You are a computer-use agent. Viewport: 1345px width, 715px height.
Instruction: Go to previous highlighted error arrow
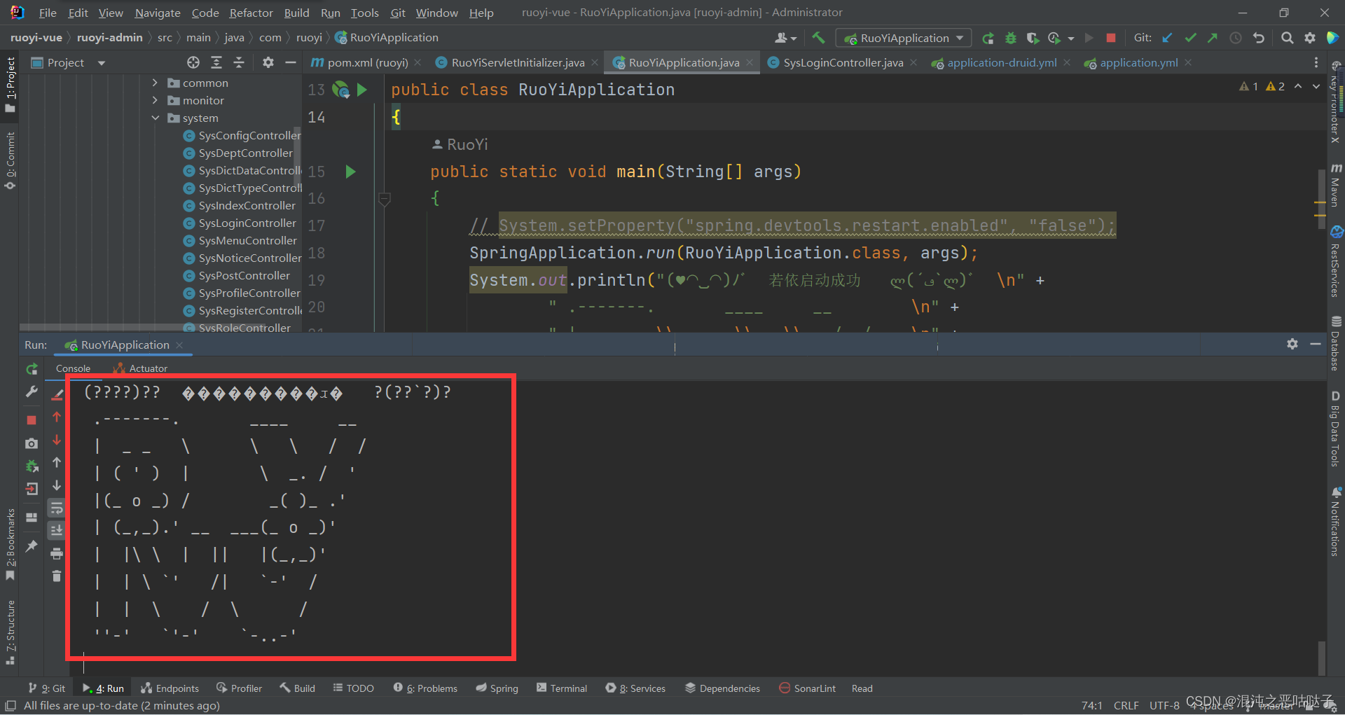[x=1298, y=86]
